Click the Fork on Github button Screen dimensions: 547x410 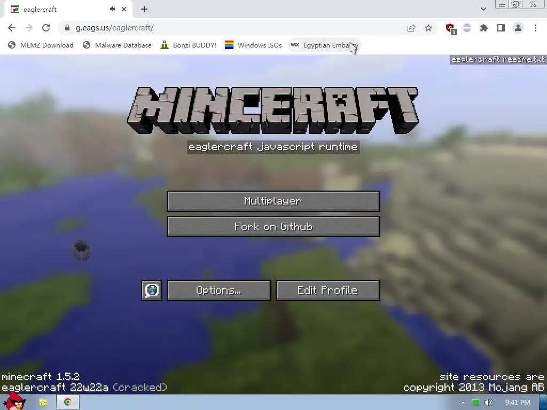273,226
